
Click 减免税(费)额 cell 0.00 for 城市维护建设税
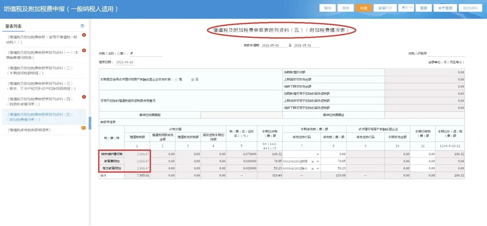[334, 154]
